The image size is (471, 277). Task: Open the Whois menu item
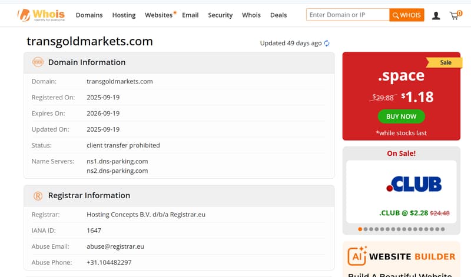251,15
